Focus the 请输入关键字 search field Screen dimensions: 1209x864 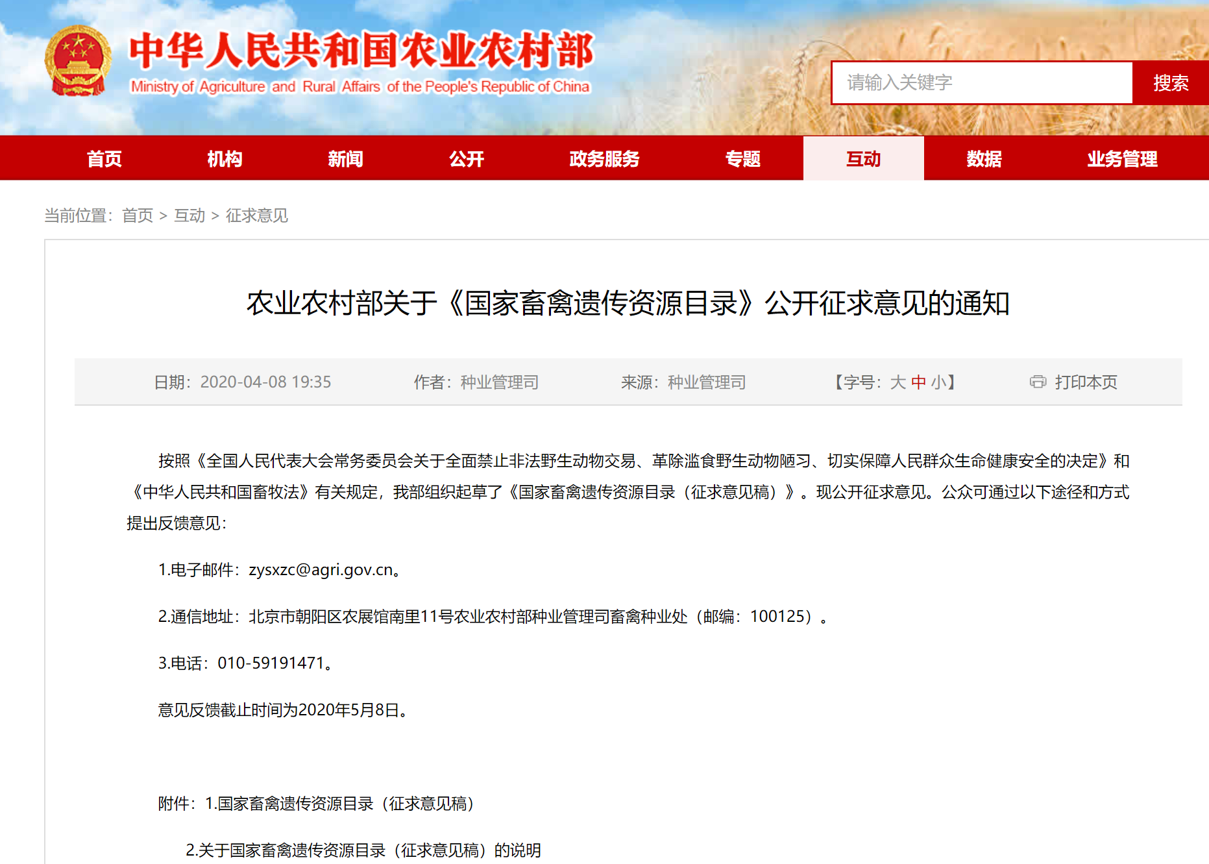click(982, 82)
